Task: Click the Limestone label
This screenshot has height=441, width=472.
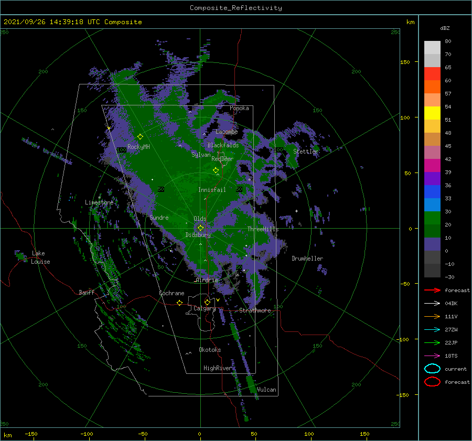Action: click(99, 202)
